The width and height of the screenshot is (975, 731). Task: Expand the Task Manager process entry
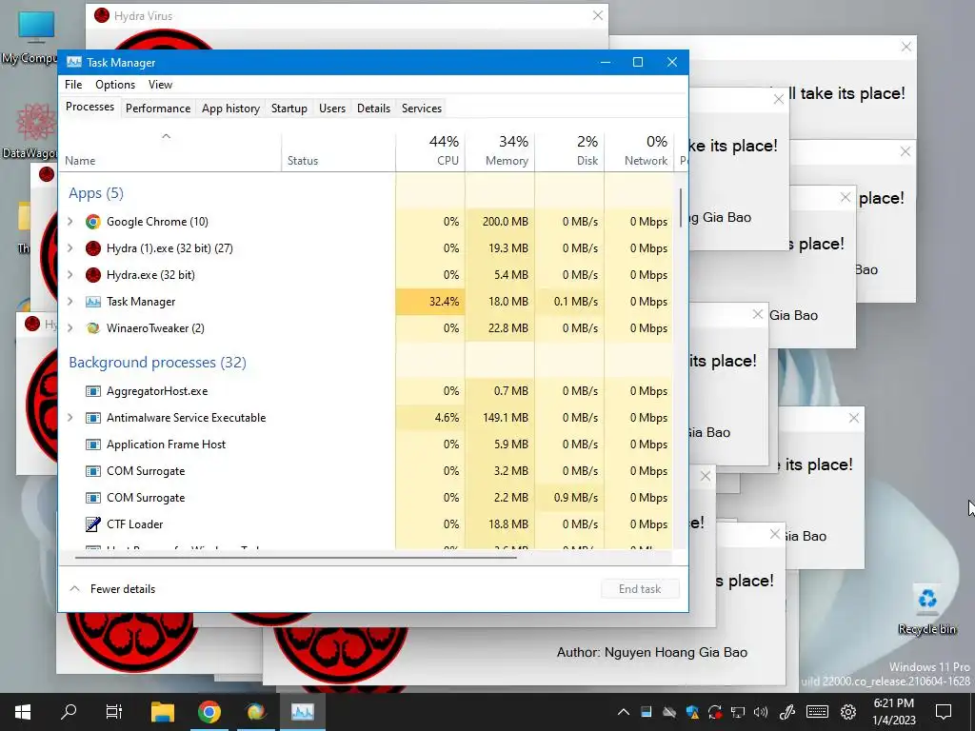70,302
